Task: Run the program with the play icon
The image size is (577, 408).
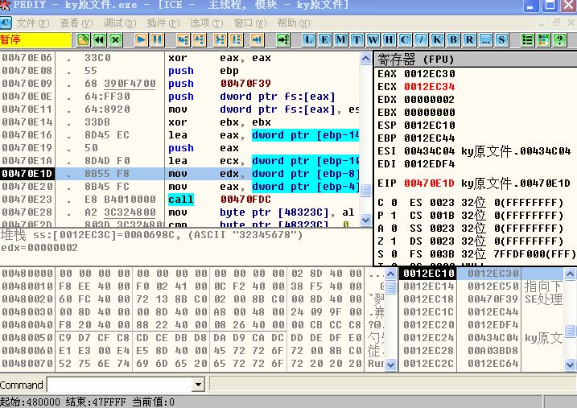Action: pyautogui.click(x=141, y=39)
